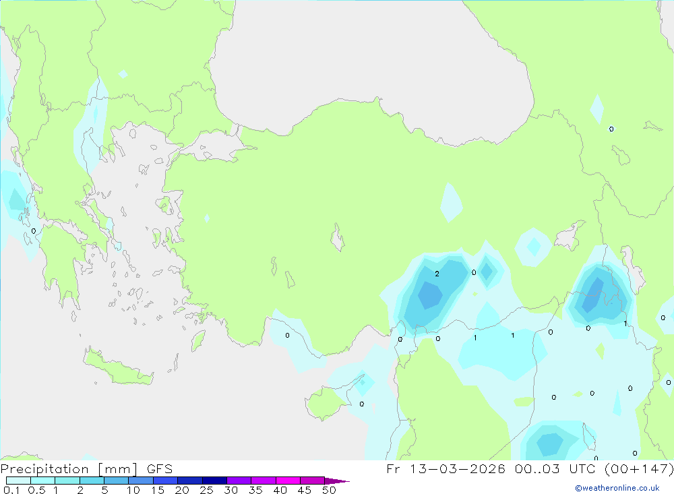674x494 pixels.
Task: Click the 'GFS' model label
Action: [x=160, y=469]
